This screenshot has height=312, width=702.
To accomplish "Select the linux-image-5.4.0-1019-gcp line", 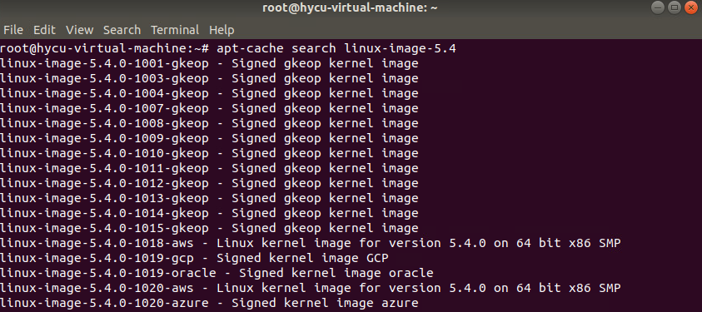I will coord(194,258).
